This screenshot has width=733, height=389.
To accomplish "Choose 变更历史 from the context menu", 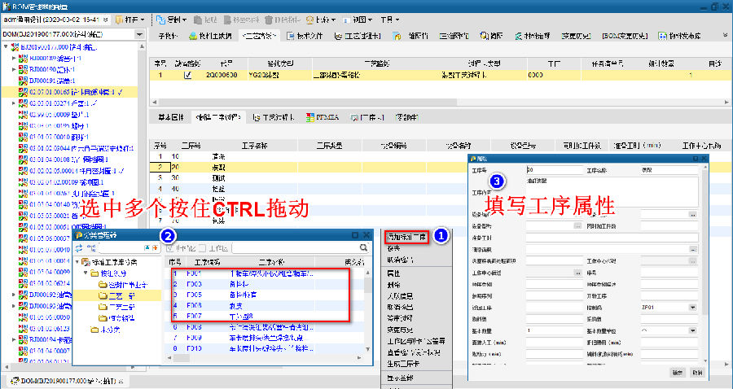I will click(x=400, y=330).
